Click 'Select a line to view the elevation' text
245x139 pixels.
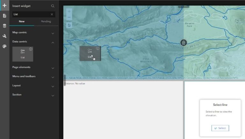pyautogui.click(x=219, y=114)
